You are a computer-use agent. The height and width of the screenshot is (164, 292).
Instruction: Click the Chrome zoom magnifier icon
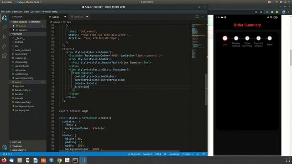(256, 12)
